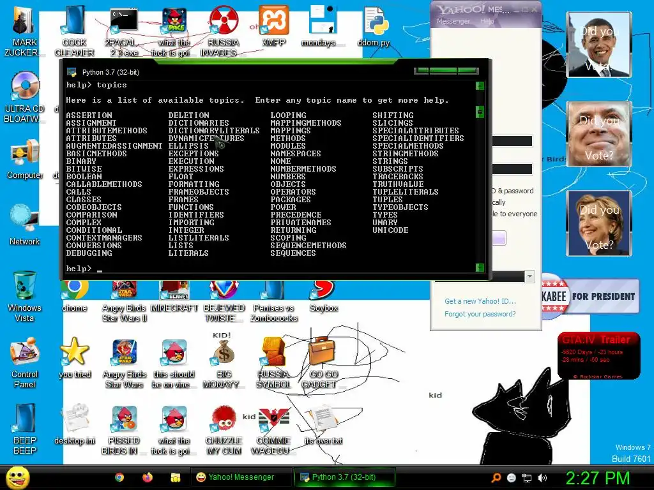
Task: Click the 2:27 PM taskbar clock
Action: tap(597, 478)
